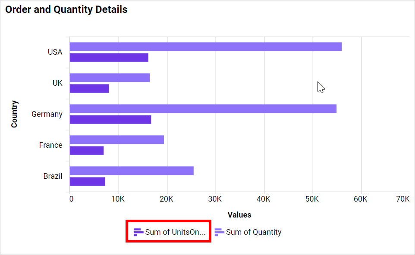Select the Brazil category label
This screenshot has height=255, width=415.
coord(53,176)
